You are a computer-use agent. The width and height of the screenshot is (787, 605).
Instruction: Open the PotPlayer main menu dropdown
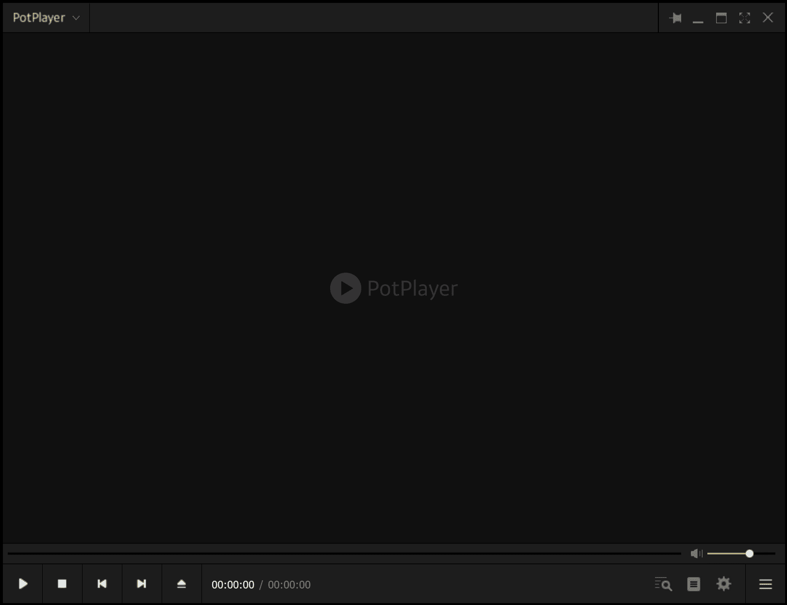(x=46, y=18)
